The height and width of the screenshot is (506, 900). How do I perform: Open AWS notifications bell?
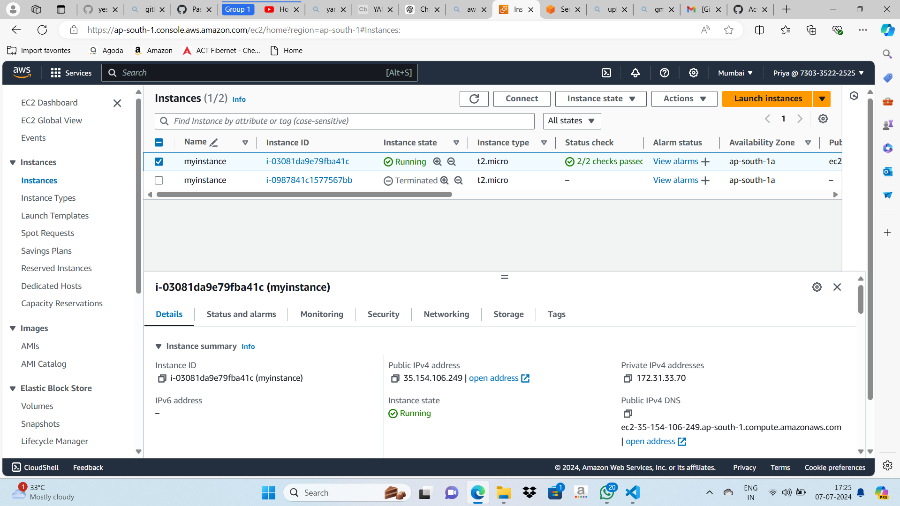coord(635,73)
